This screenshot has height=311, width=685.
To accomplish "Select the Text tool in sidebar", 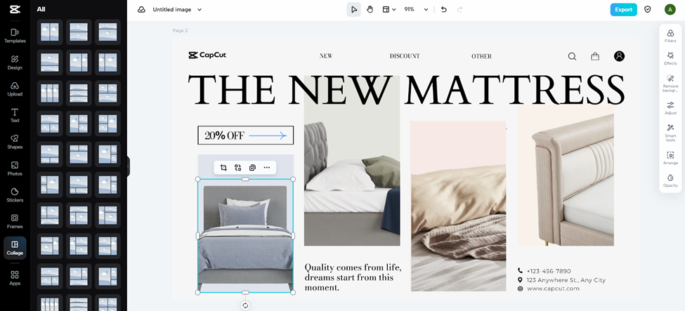I will (x=15, y=115).
